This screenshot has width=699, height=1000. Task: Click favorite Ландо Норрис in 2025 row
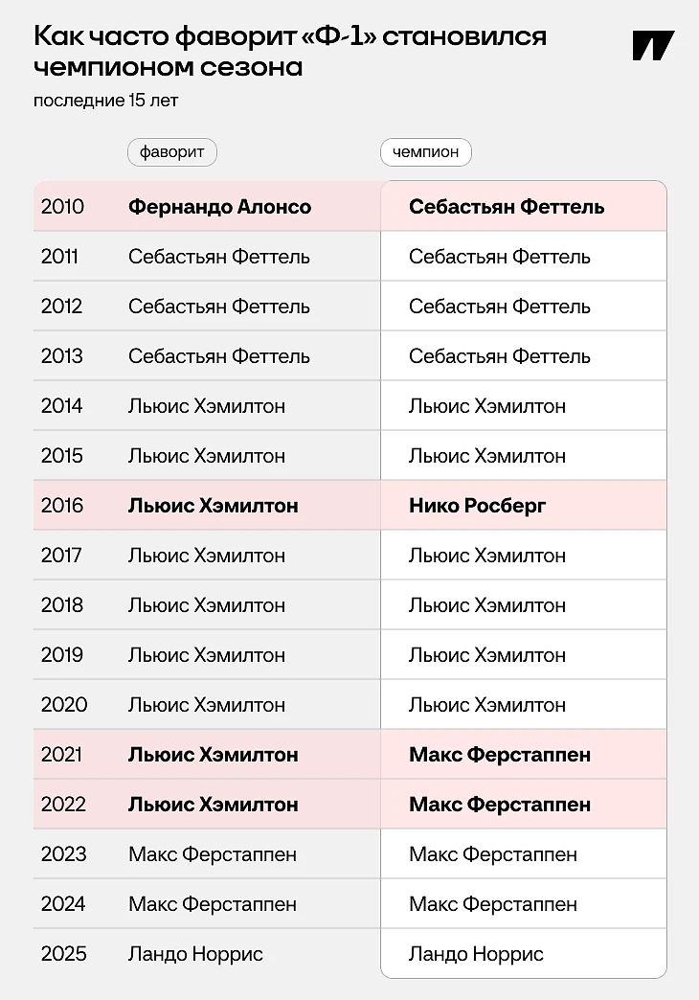195,954
